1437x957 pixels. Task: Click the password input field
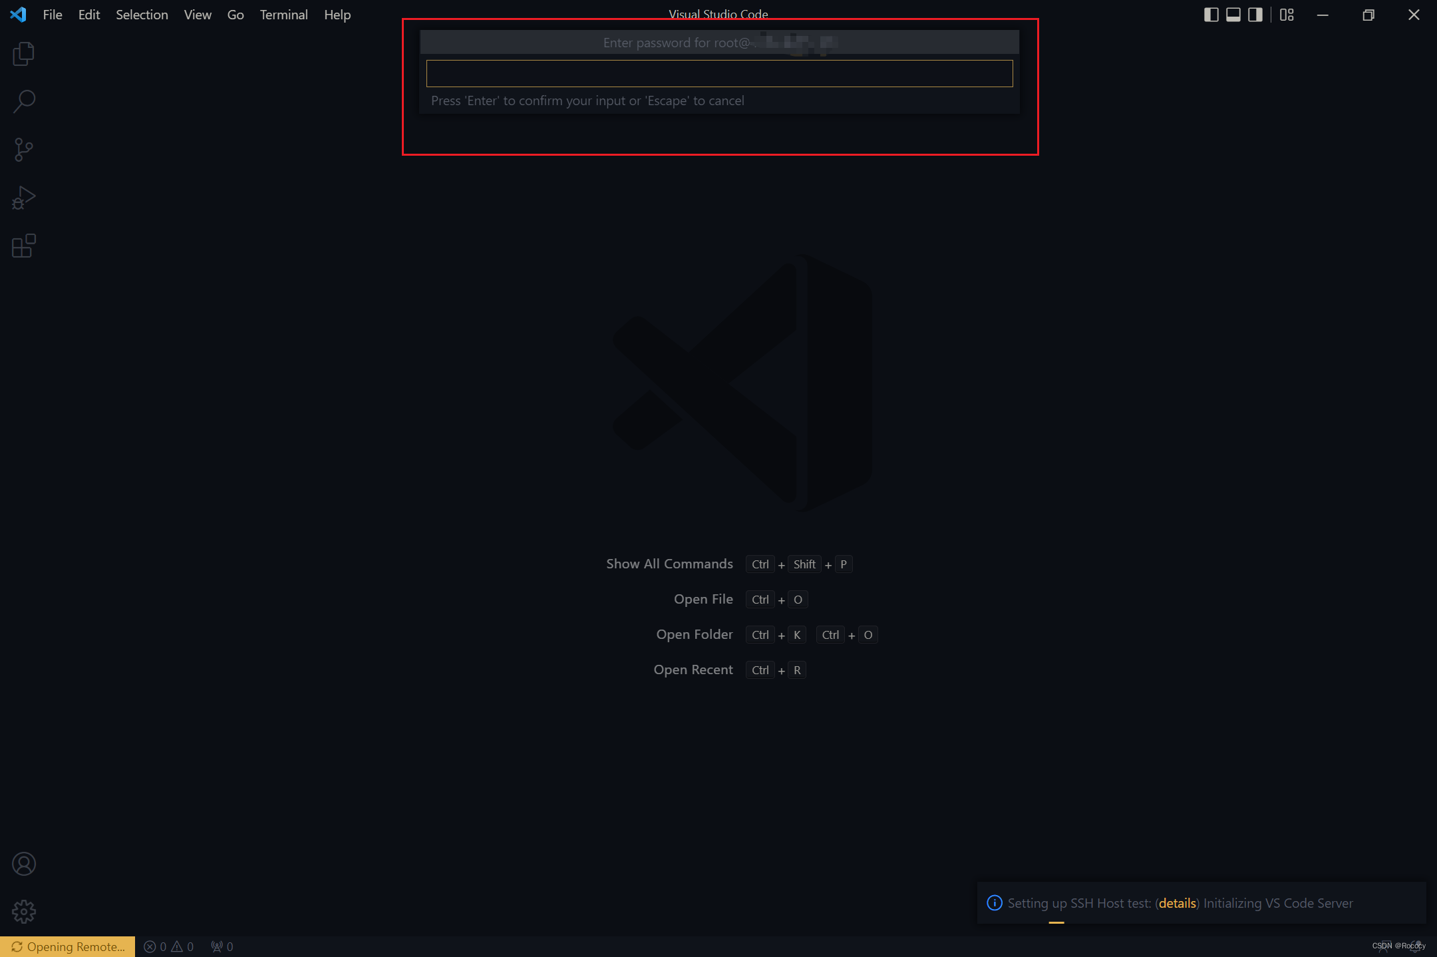(720, 73)
